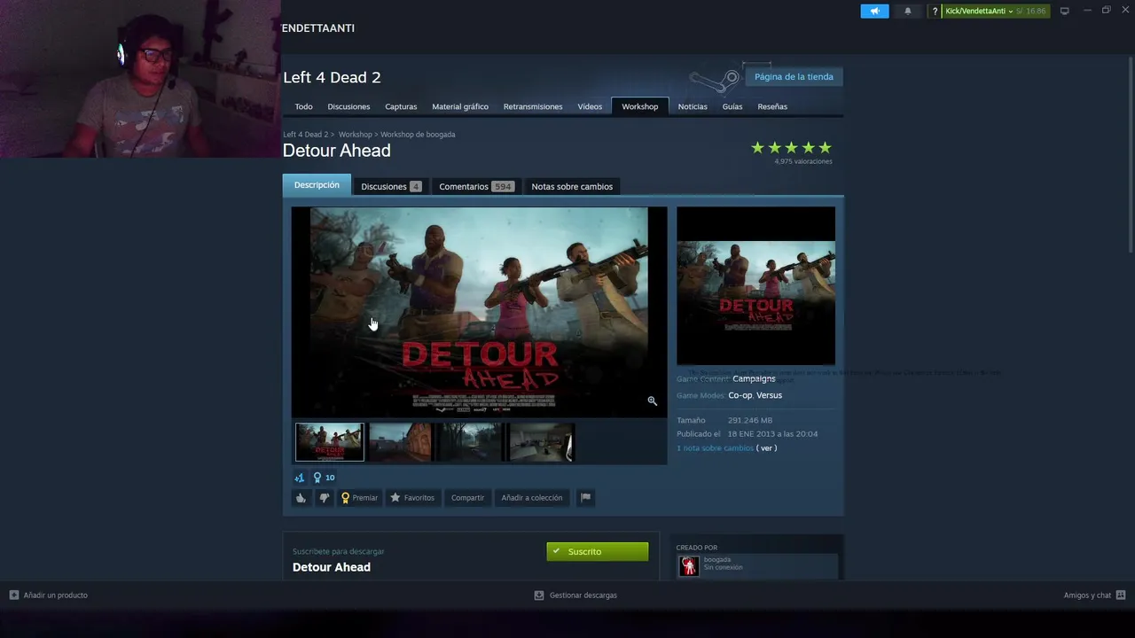Open the Discusiones hub tab

[x=348, y=106]
